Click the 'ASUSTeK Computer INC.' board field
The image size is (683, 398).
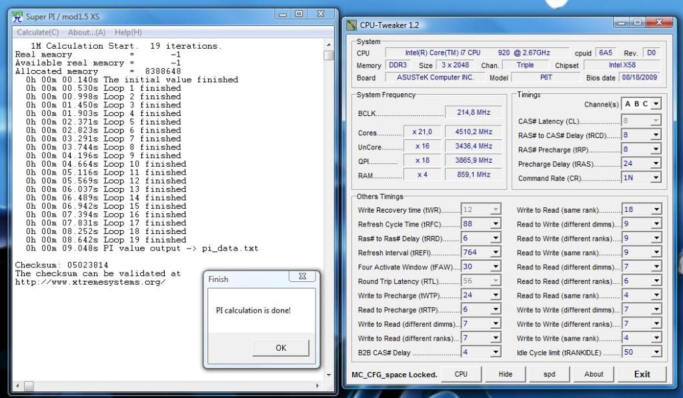(x=435, y=77)
